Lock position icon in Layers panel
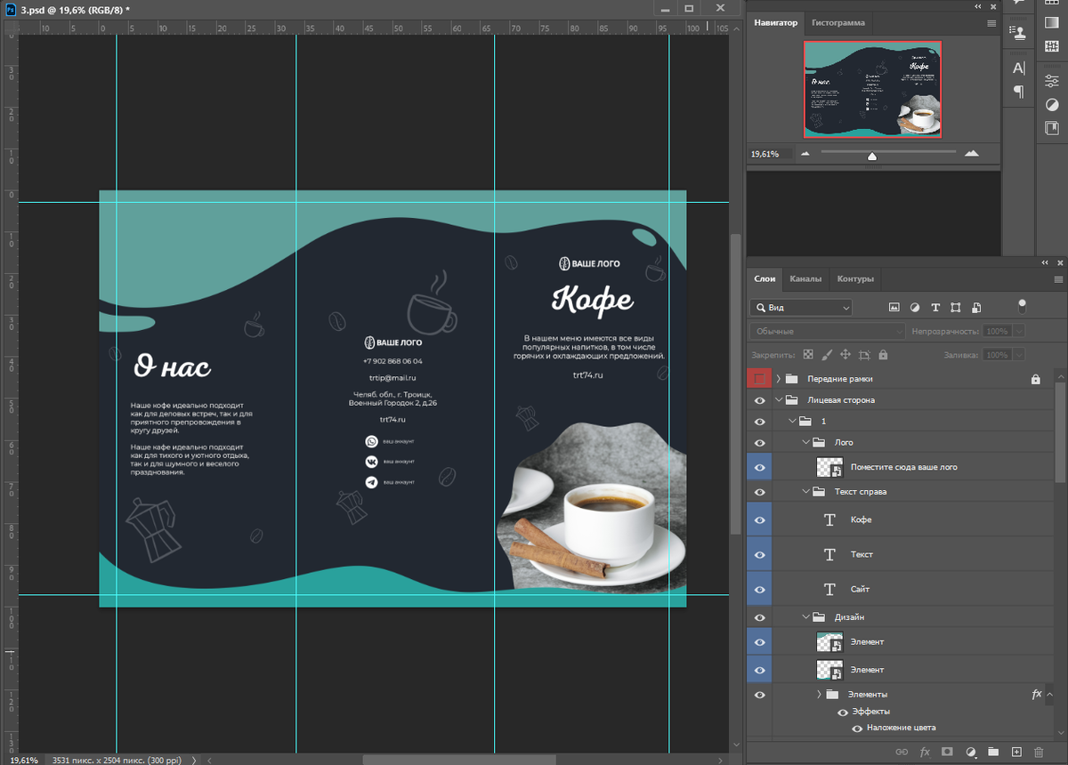This screenshot has height=765, width=1068. pyautogui.click(x=845, y=355)
